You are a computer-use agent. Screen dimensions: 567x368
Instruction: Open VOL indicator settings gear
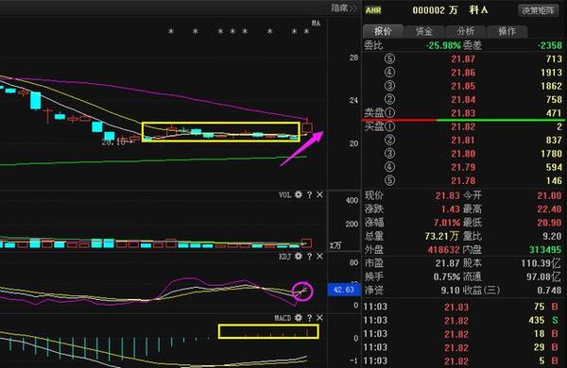pos(299,194)
